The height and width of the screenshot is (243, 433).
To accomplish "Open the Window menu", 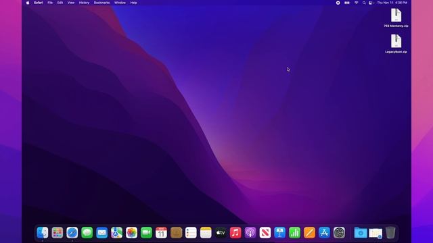I will coord(120,3).
